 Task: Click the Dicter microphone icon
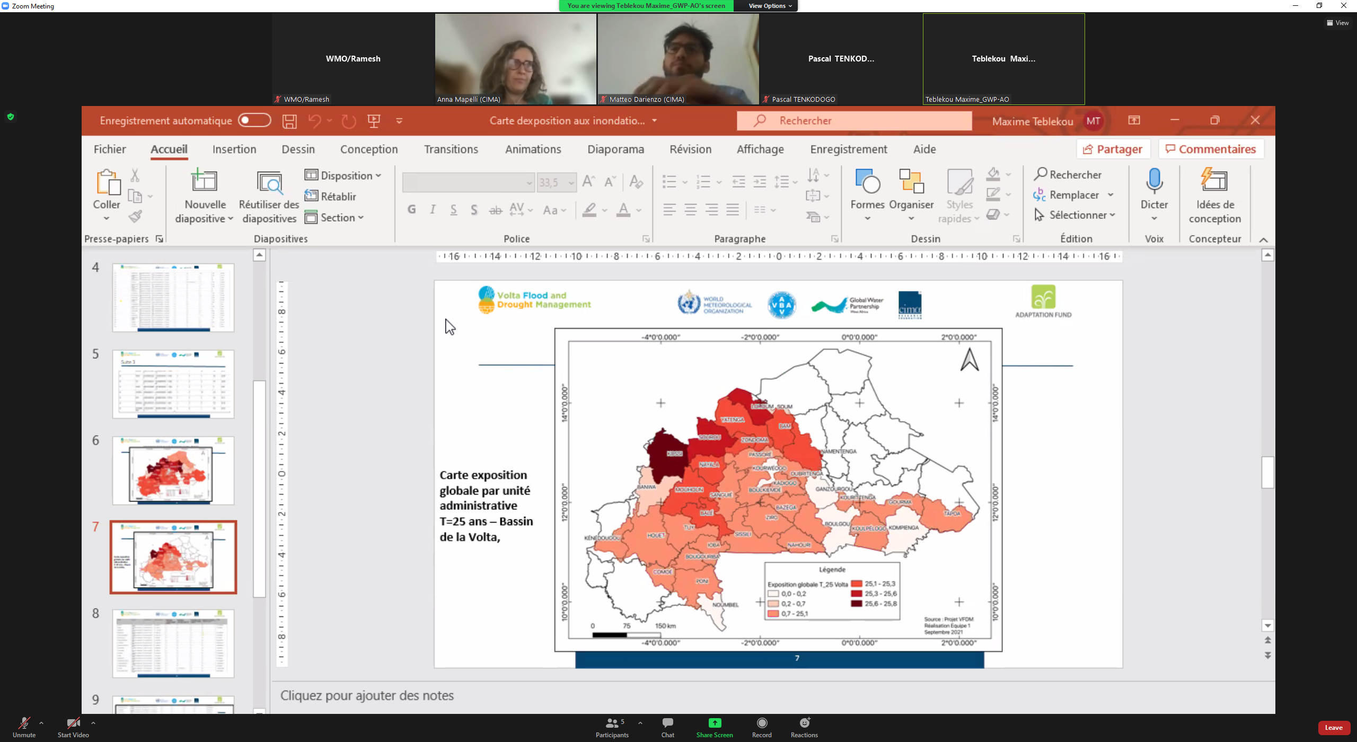click(x=1154, y=181)
